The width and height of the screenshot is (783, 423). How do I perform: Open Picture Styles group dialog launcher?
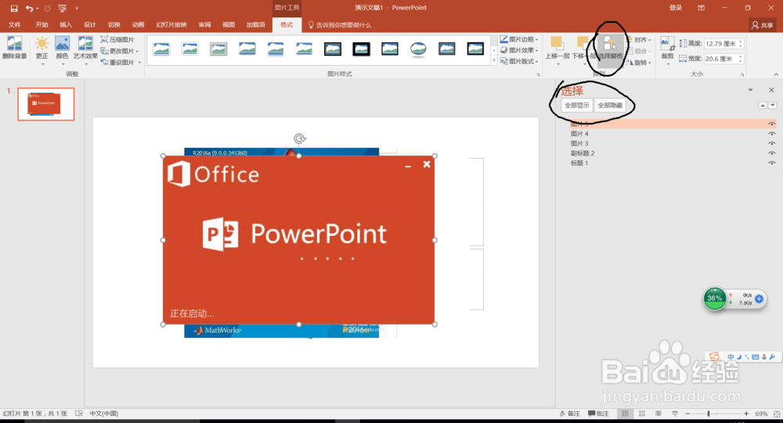click(x=539, y=74)
